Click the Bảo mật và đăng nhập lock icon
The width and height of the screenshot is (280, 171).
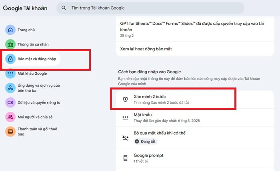(x=10, y=59)
